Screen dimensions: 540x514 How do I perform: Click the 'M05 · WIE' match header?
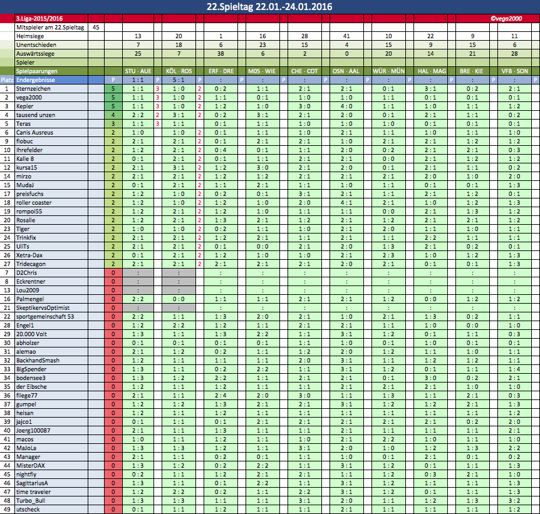click(262, 71)
